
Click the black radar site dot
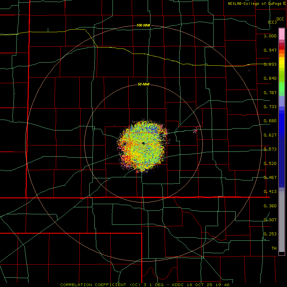[143, 143]
